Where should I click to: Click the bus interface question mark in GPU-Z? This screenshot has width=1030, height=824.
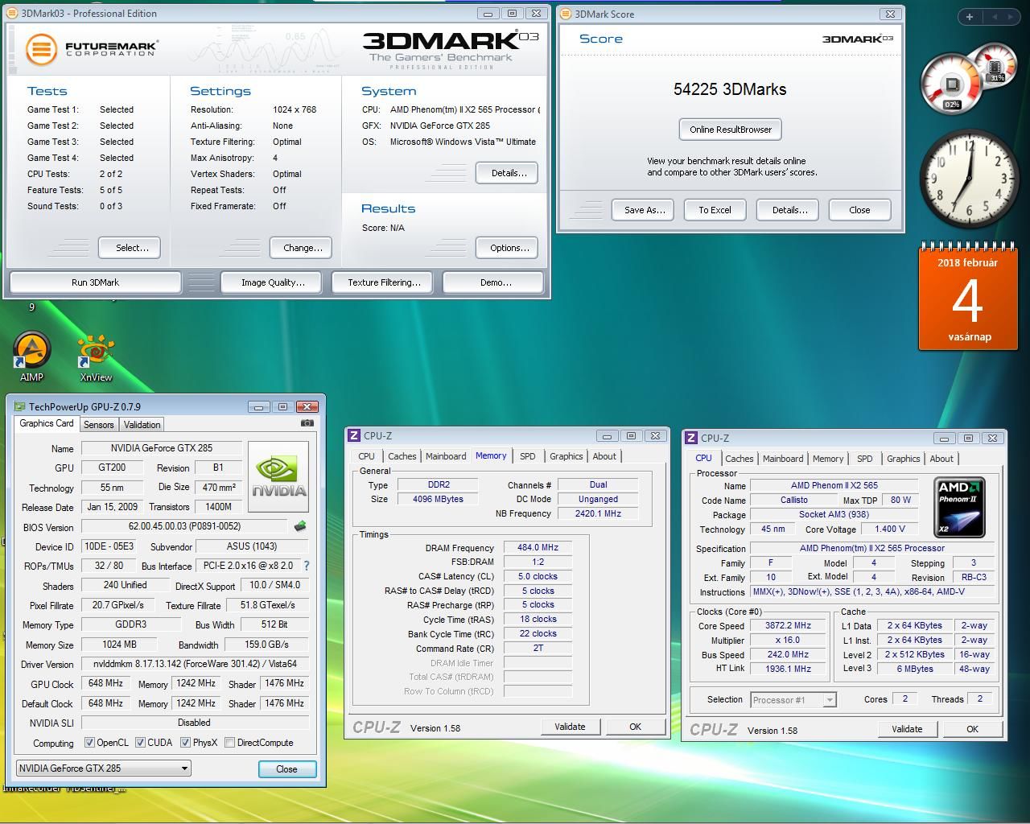pos(306,566)
